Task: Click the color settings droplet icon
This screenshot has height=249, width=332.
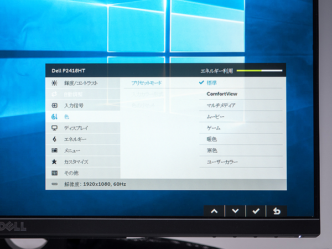Action: pyautogui.click(x=54, y=117)
